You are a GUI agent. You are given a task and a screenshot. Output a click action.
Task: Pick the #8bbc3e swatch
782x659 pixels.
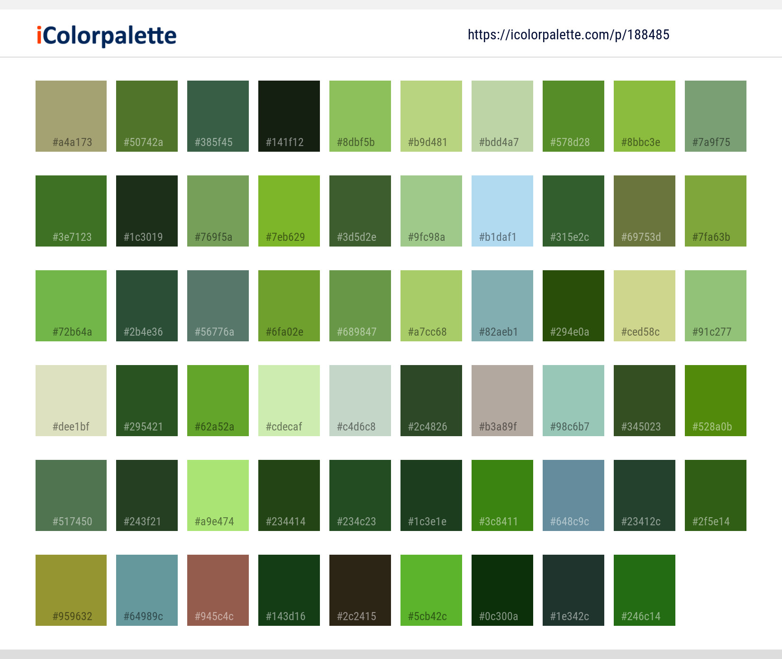tap(645, 116)
